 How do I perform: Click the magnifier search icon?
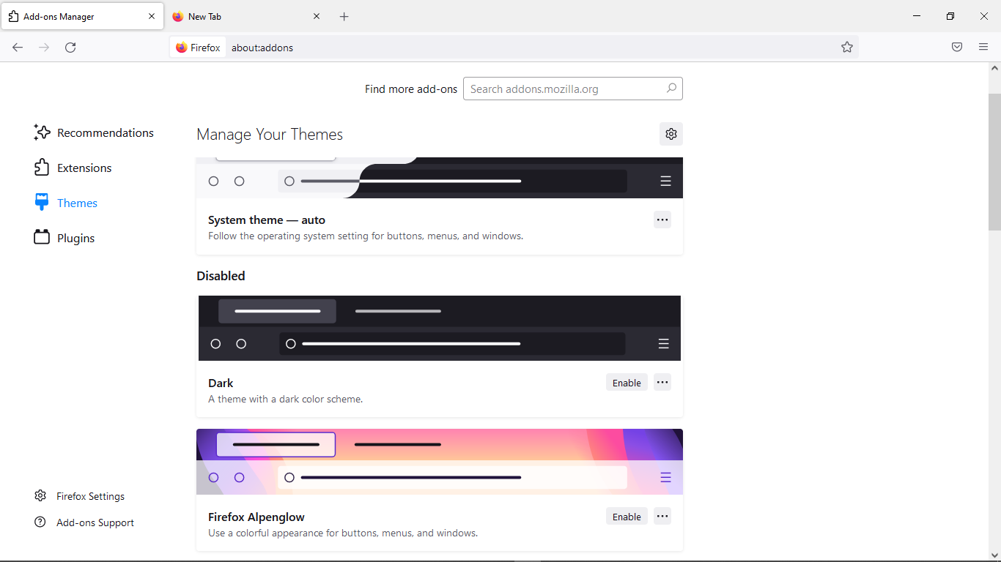coord(671,89)
